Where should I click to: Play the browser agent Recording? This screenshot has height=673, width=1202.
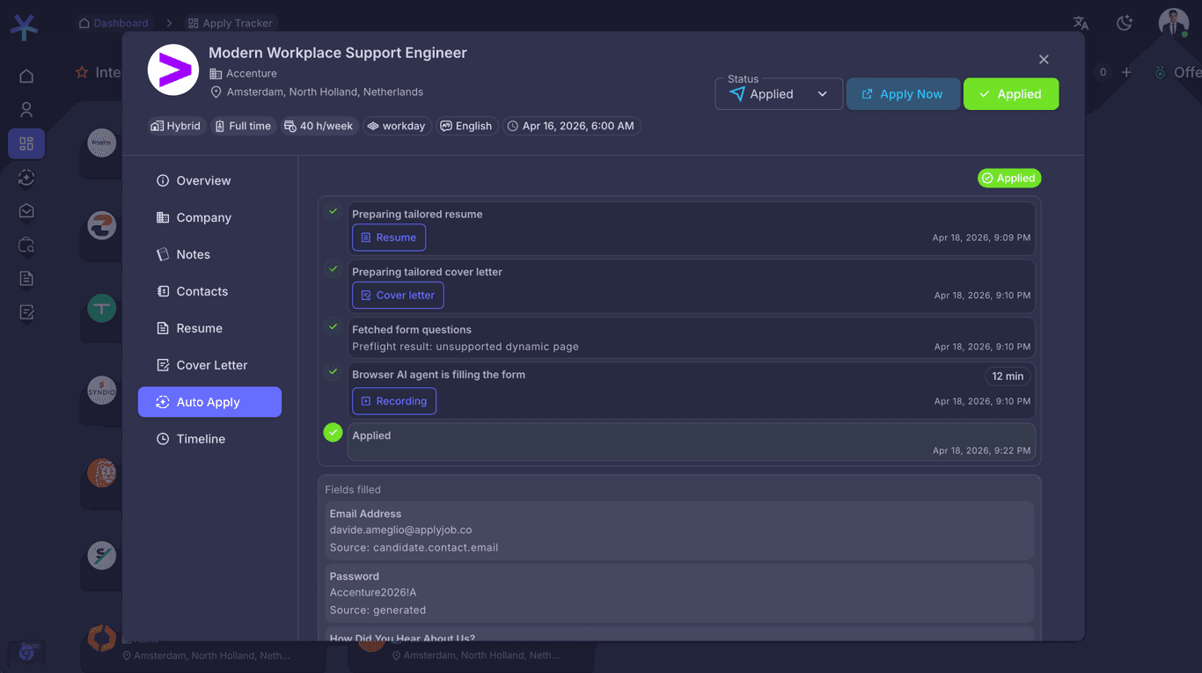394,401
